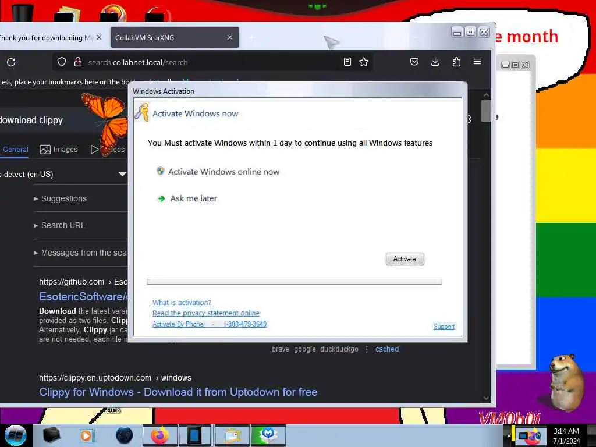This screenshot has width=596, height=447.
Task: Open the result's three-dot options menu
Action: click(x=367, y=349)
